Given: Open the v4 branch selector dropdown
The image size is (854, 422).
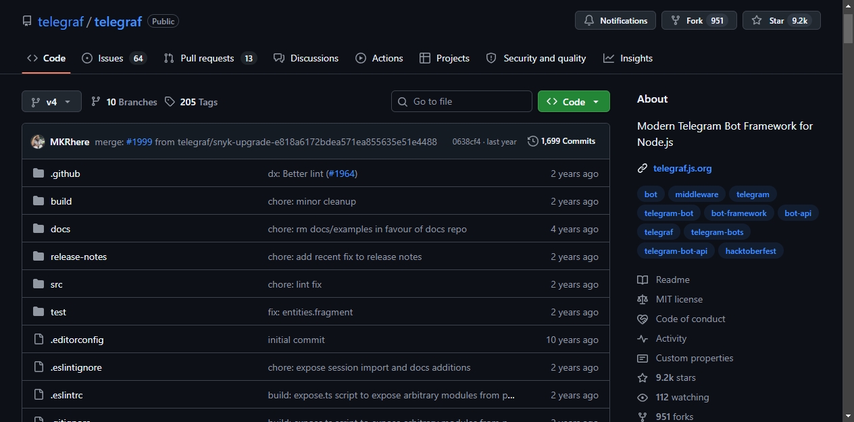Looking at the screenshot, I should tap(51, 101).
